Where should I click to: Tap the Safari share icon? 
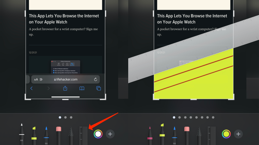65,88
